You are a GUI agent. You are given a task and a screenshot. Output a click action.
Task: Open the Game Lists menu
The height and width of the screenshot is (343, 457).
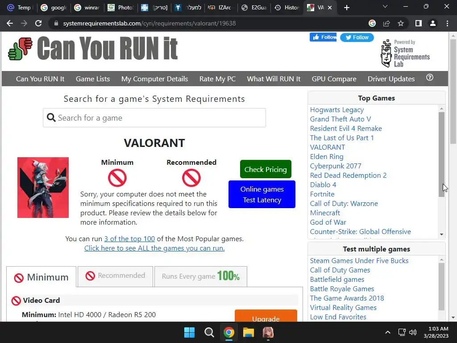tap(93, 79)
